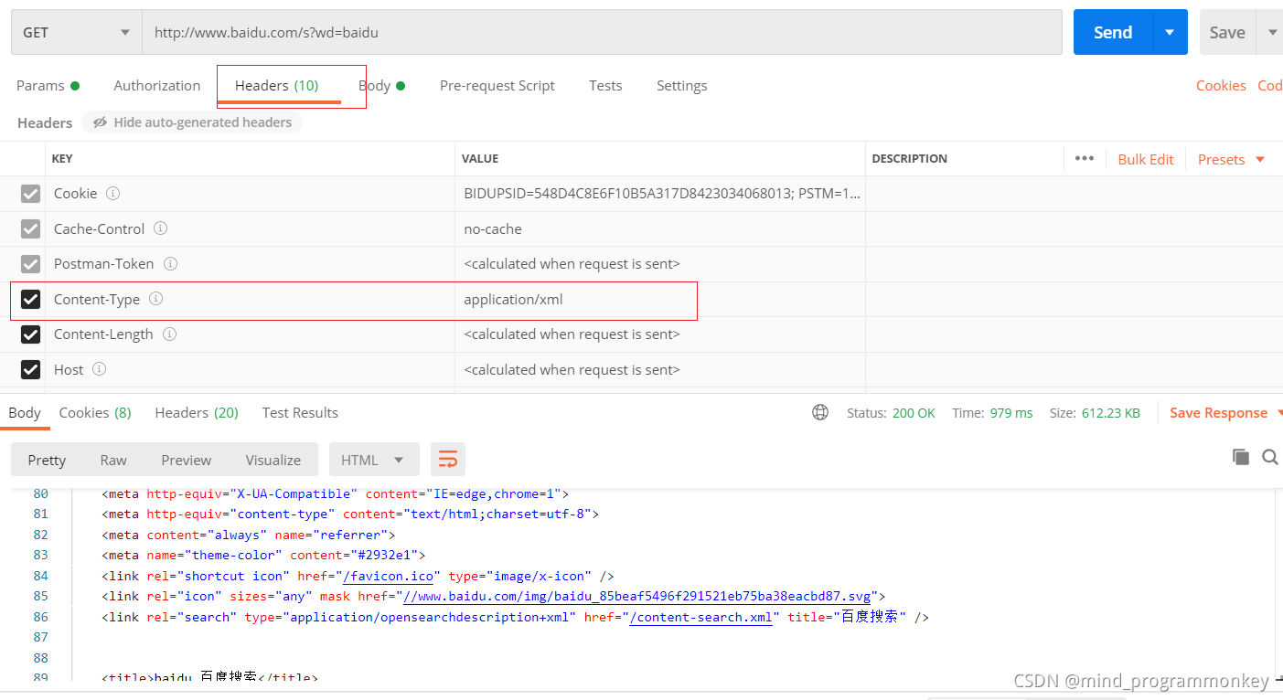Select the Raw view button
The height and width of the screenshot is (700, 1283).
(x=113, y=460)
